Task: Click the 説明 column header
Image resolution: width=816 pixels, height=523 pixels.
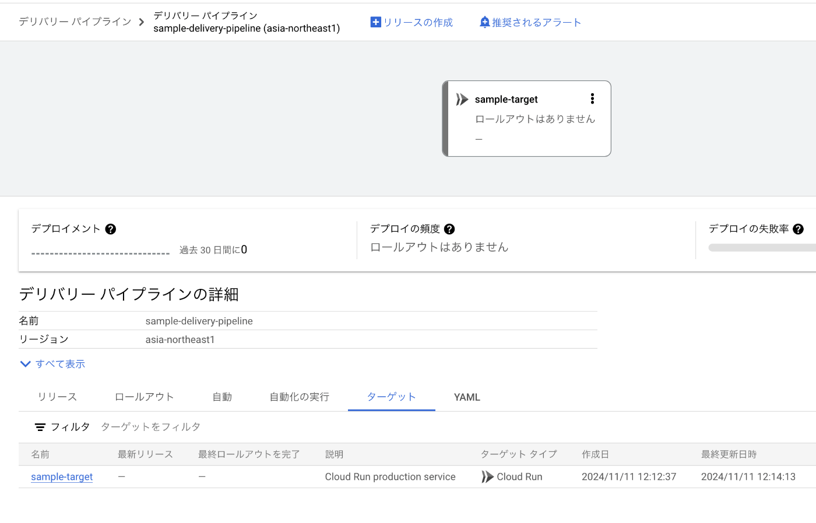Action: (x=334, y=454)
